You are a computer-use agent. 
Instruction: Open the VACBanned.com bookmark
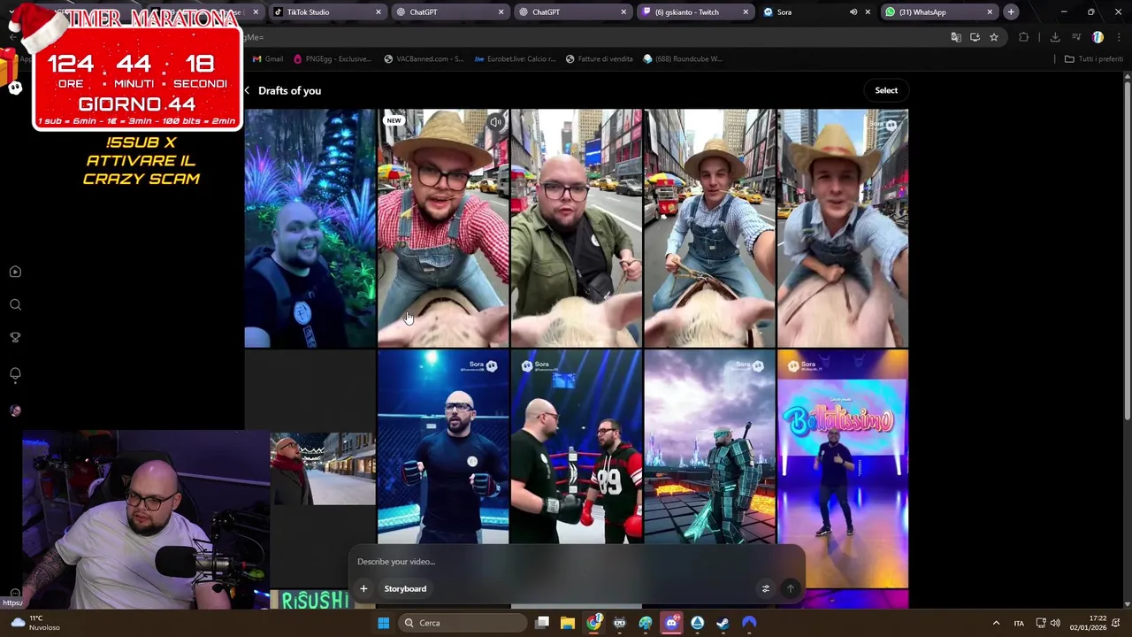click(424, 59)
